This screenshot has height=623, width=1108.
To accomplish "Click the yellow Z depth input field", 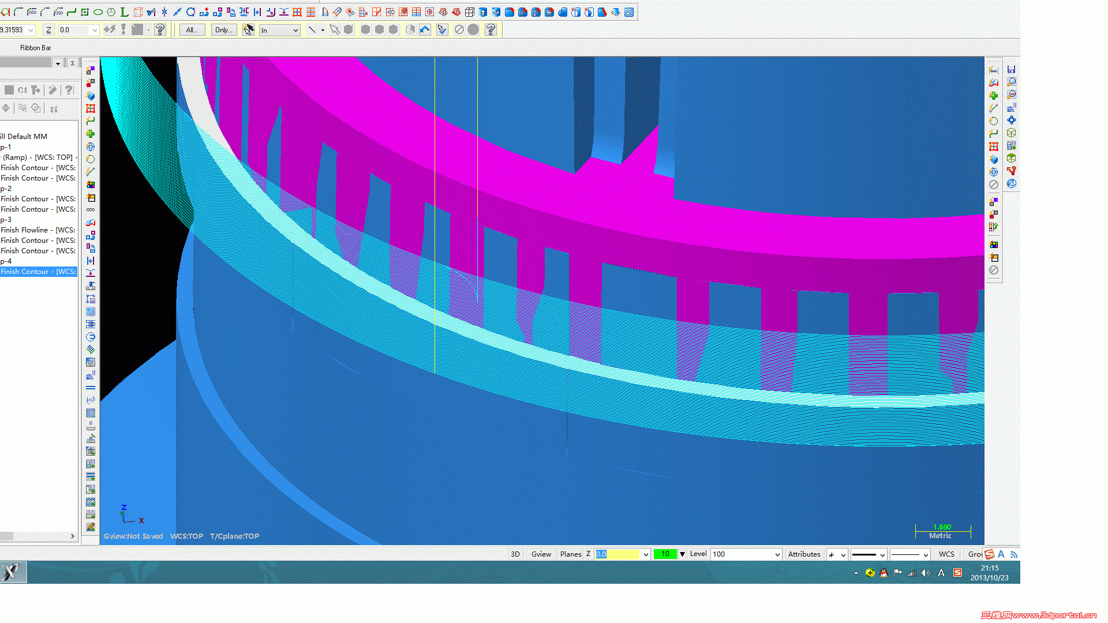I will click(617, 554).
